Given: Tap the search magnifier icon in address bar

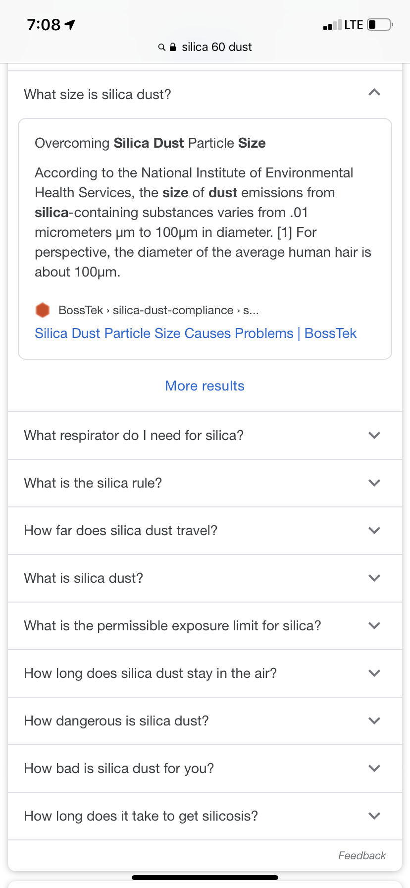Looking at the screenshot, I should 161,48.
